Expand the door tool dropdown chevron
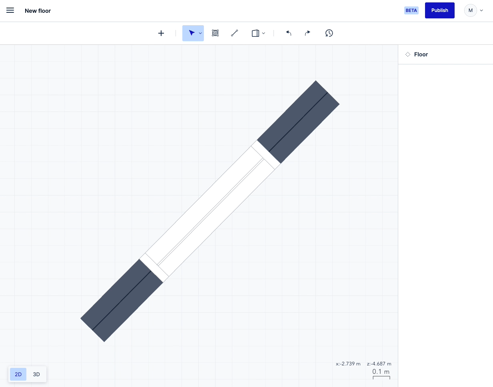This screenshot has height=387, width=493. click(263, 34)
